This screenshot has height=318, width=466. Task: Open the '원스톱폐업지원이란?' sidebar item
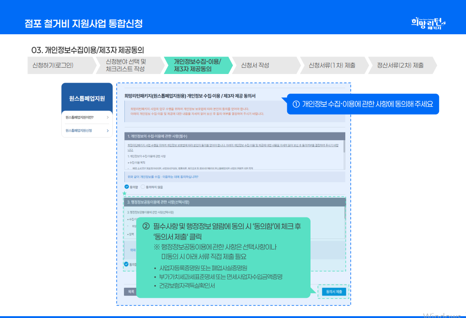tap(87, 117)
